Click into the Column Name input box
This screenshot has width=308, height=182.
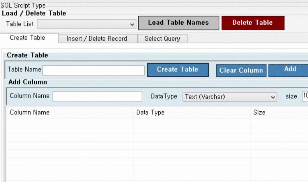click(x=97, y=96)
